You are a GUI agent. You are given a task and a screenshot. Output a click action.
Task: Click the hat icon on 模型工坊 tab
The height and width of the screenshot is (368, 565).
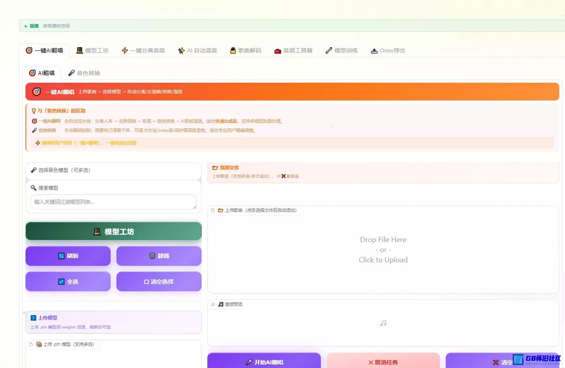tap(80, 50)
